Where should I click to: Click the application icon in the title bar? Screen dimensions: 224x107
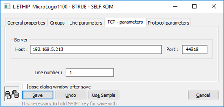coord(7,7)
